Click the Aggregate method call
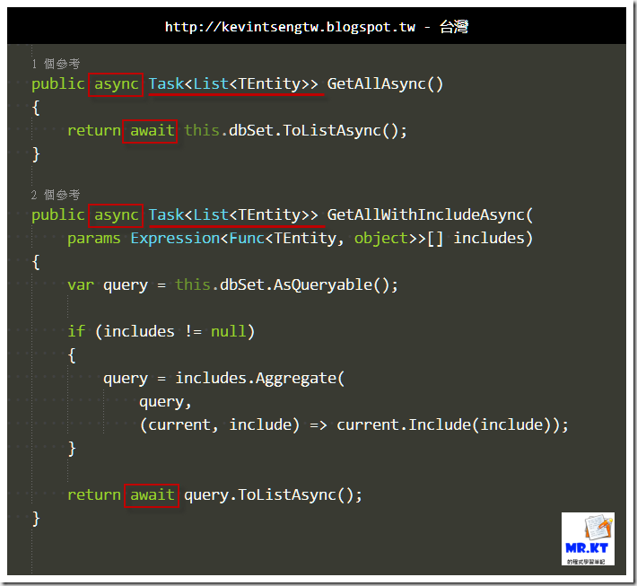The width and height of the screenshot is (637, 586). pos(295,379)
